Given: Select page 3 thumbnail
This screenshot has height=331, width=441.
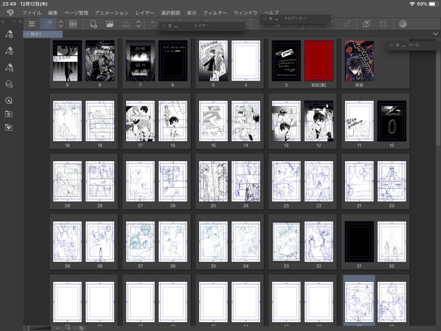Looking at the screenshot, I should (286, 61).
